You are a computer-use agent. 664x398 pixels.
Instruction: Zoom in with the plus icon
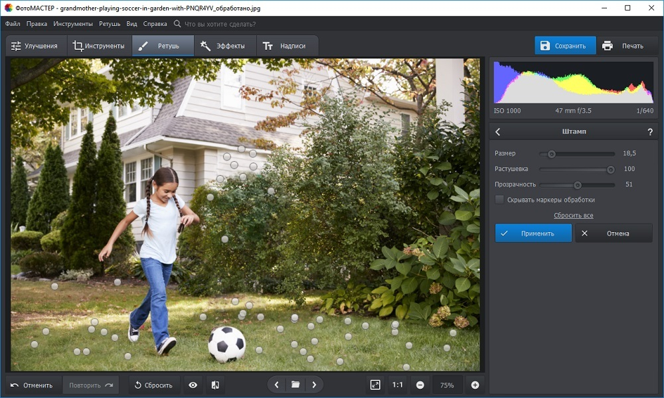pos(475,385)
